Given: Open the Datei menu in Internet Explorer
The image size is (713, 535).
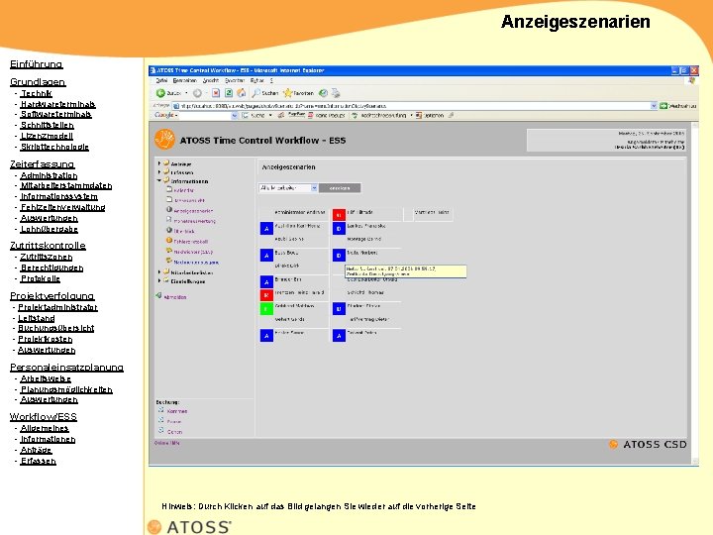Looking at the screenshot, I should pos(161,80).
